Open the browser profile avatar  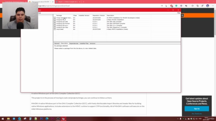coord(208,6)
